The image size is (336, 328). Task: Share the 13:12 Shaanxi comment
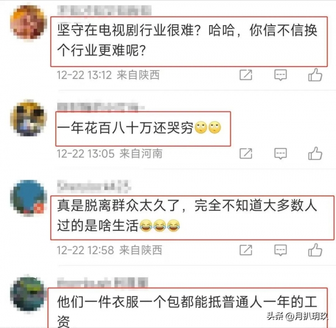coord(246,75)
